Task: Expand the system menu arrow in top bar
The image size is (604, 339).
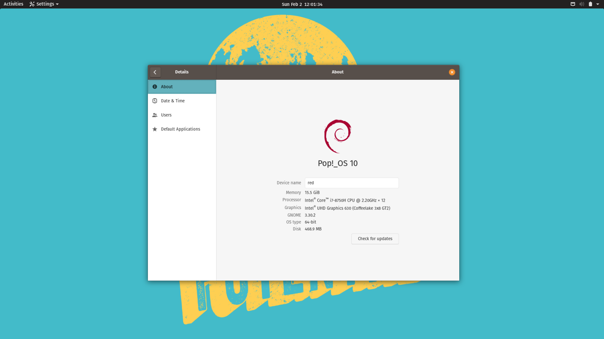Action: (598, 4)
